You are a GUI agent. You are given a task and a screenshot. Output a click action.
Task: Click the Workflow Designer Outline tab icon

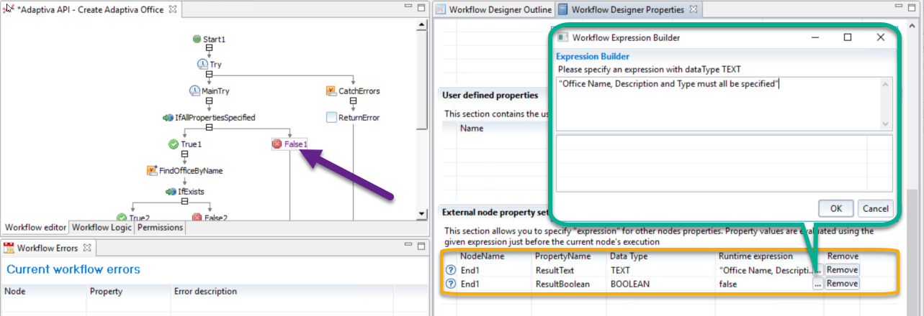(440, 9)
